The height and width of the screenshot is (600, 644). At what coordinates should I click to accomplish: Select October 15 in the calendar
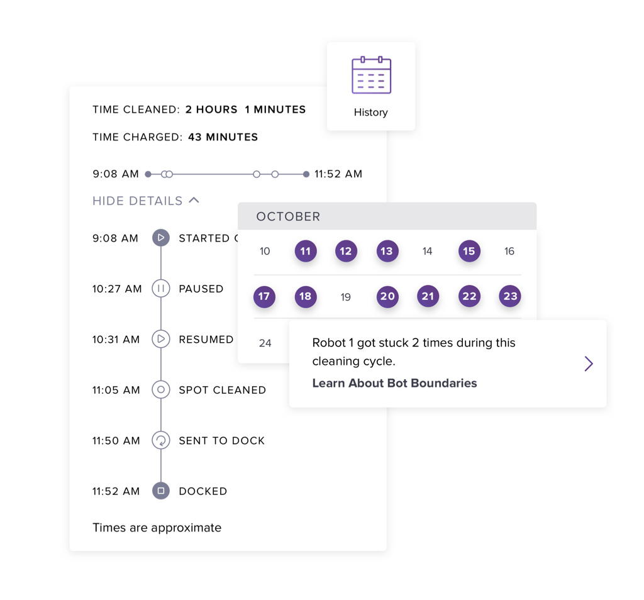point(469,251)
